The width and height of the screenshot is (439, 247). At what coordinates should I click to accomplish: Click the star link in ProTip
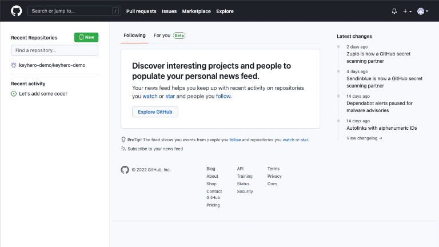point(304,140)
